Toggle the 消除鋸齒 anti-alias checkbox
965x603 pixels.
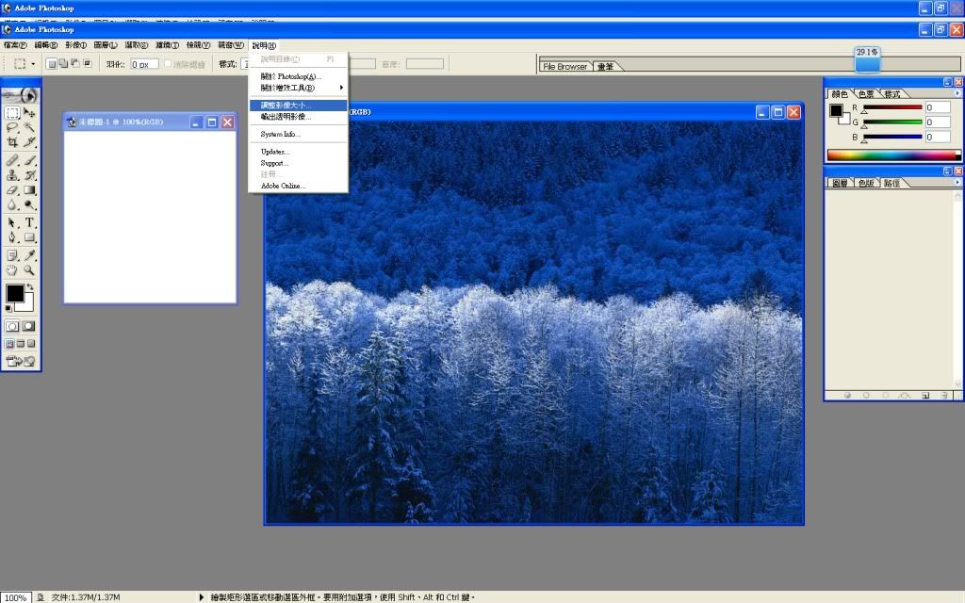(x=169, y=64)
